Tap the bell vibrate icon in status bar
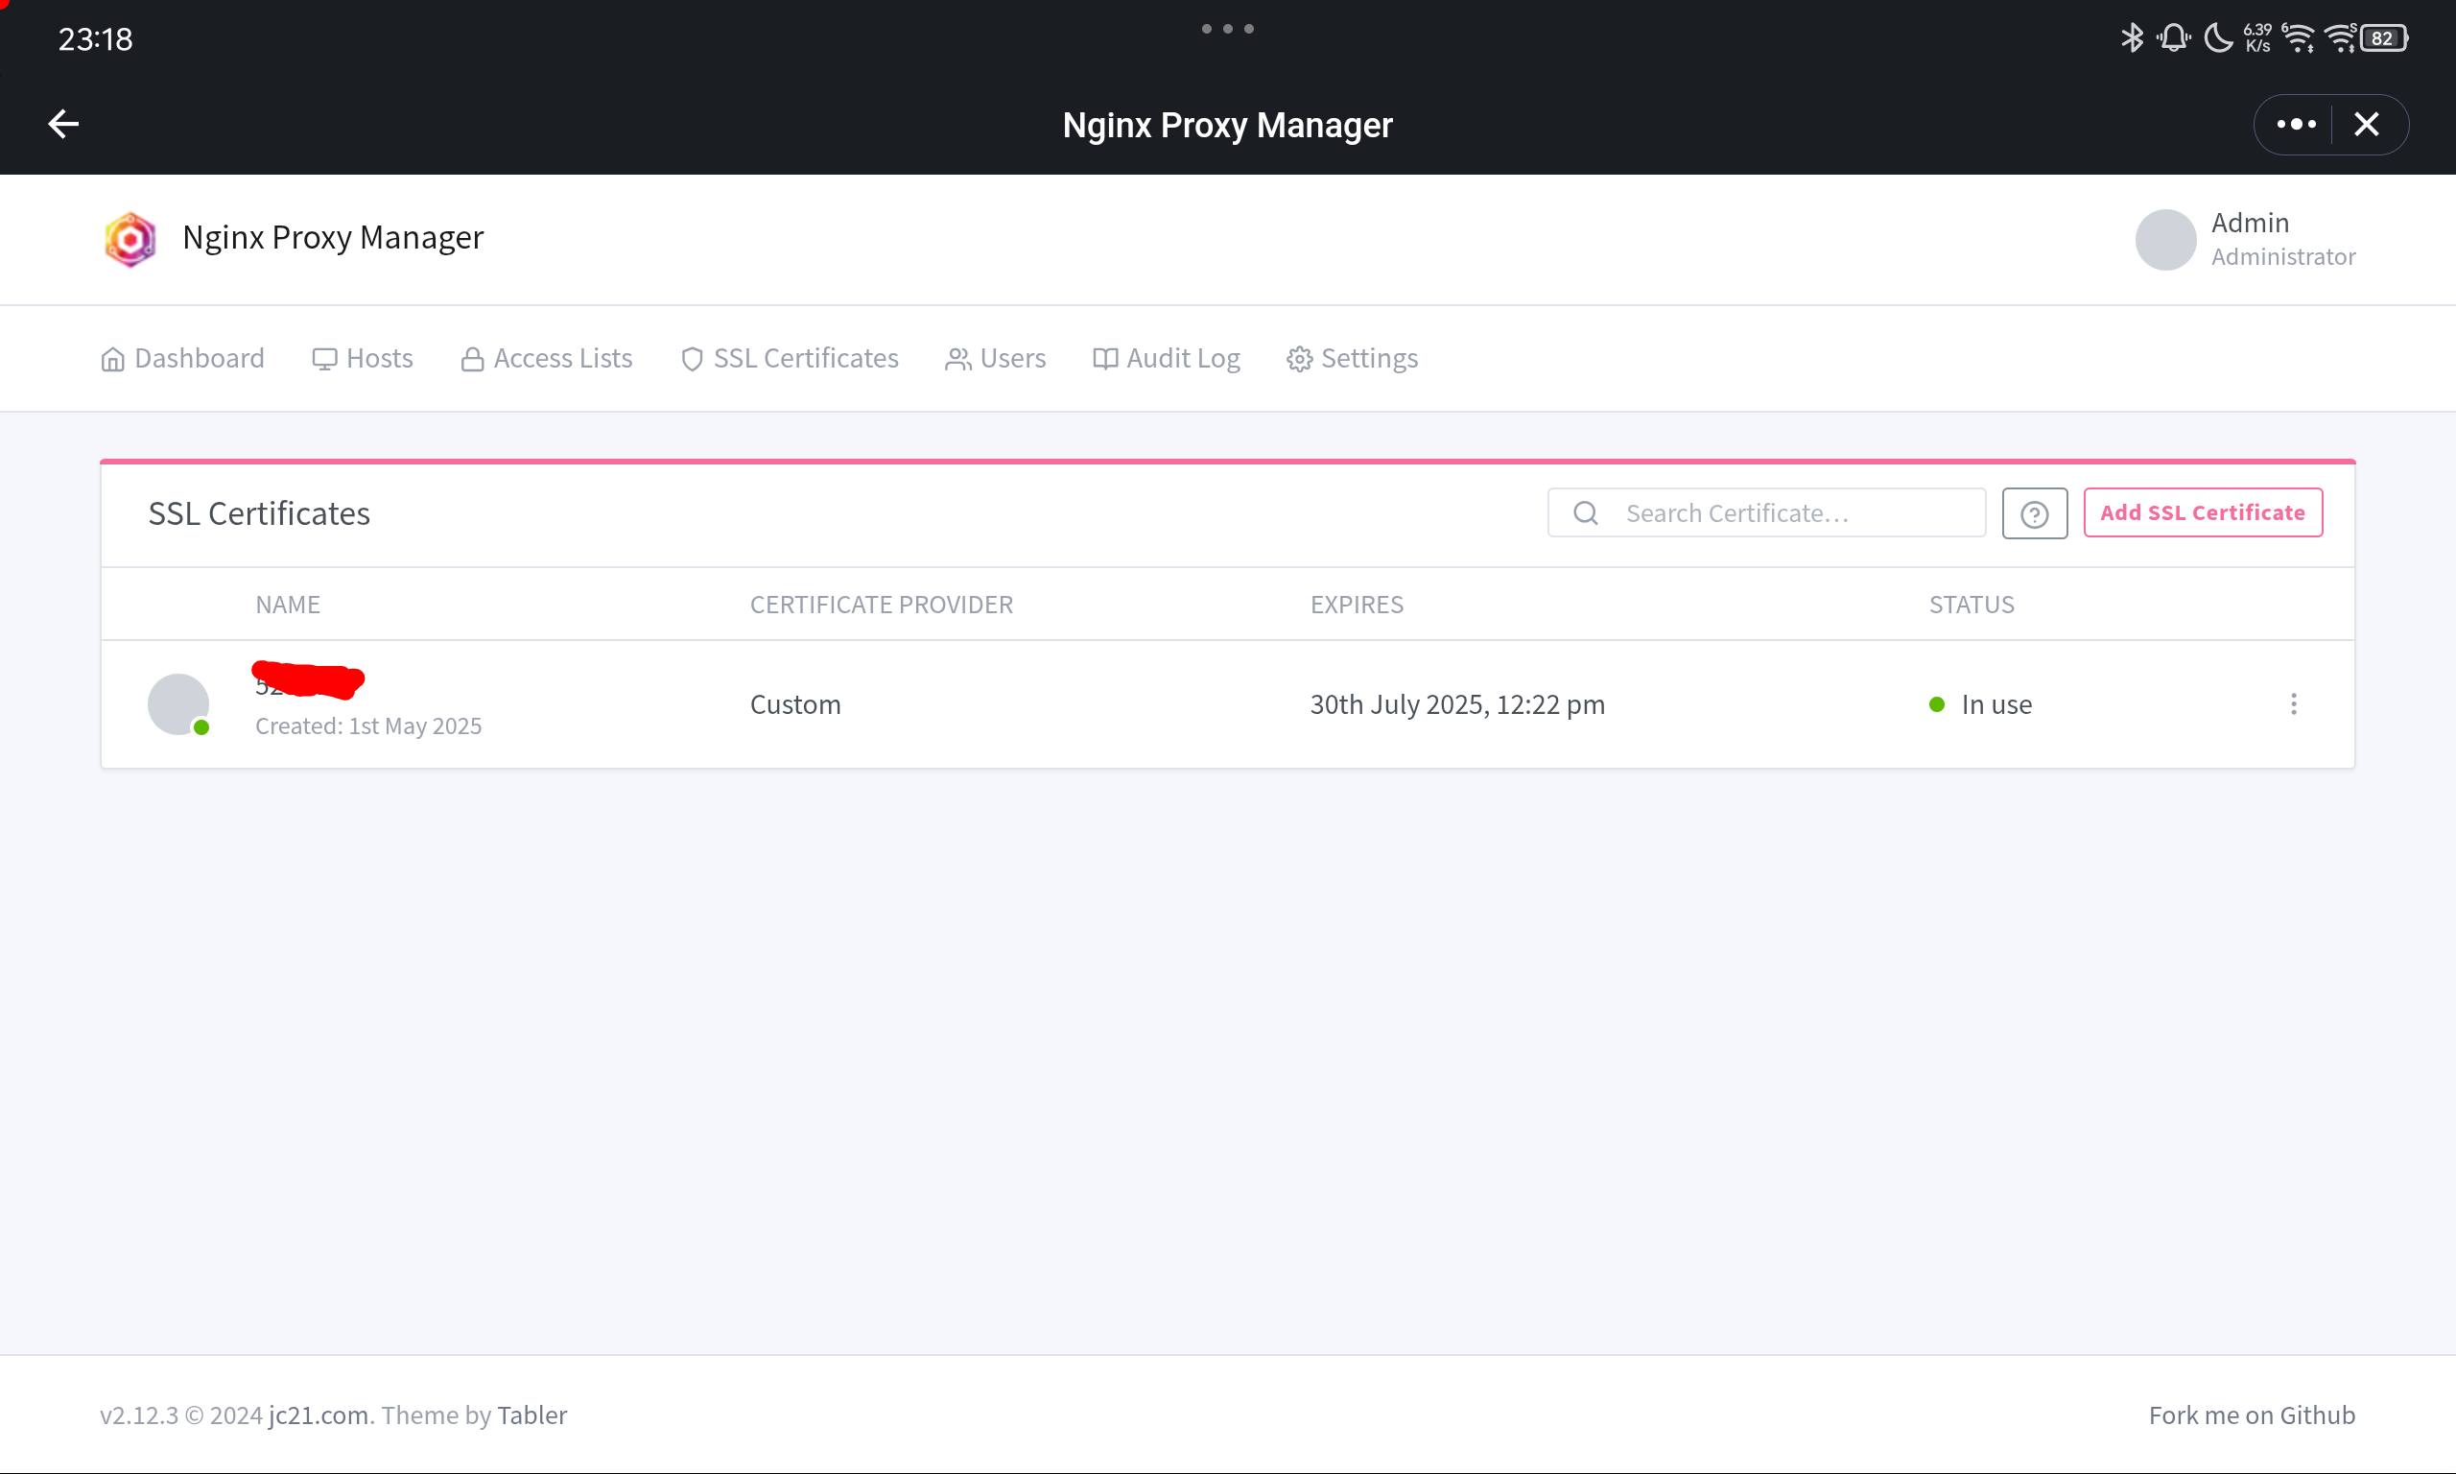Screen dimensions: 2456x1474 pos(2173,38)
